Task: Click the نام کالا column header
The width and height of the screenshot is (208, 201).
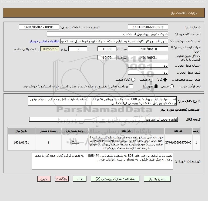Action: (x=126, y=131)
